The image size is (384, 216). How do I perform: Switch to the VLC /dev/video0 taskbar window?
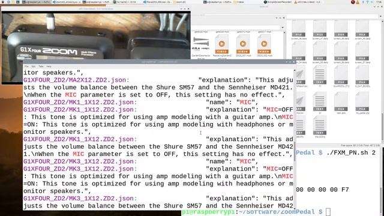coord(308,2)
